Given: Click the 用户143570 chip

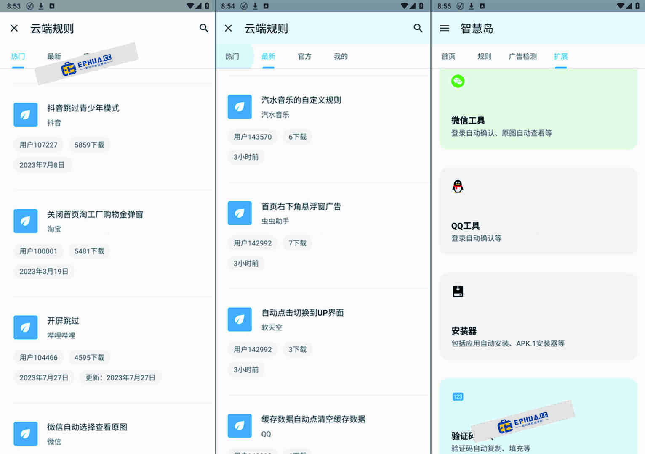Looking at the screenshot, I should (x=253, y=137).
